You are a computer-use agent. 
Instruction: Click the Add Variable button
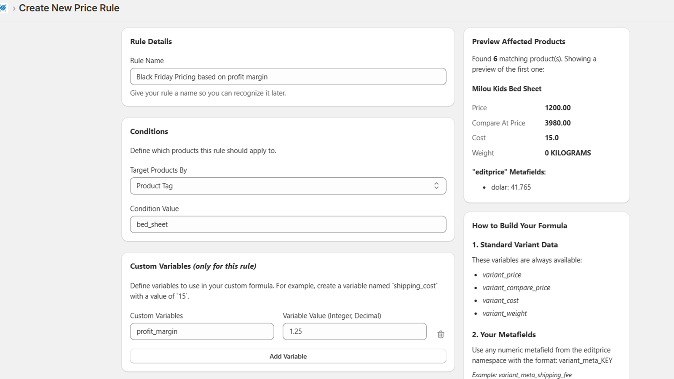pos(288,356)
